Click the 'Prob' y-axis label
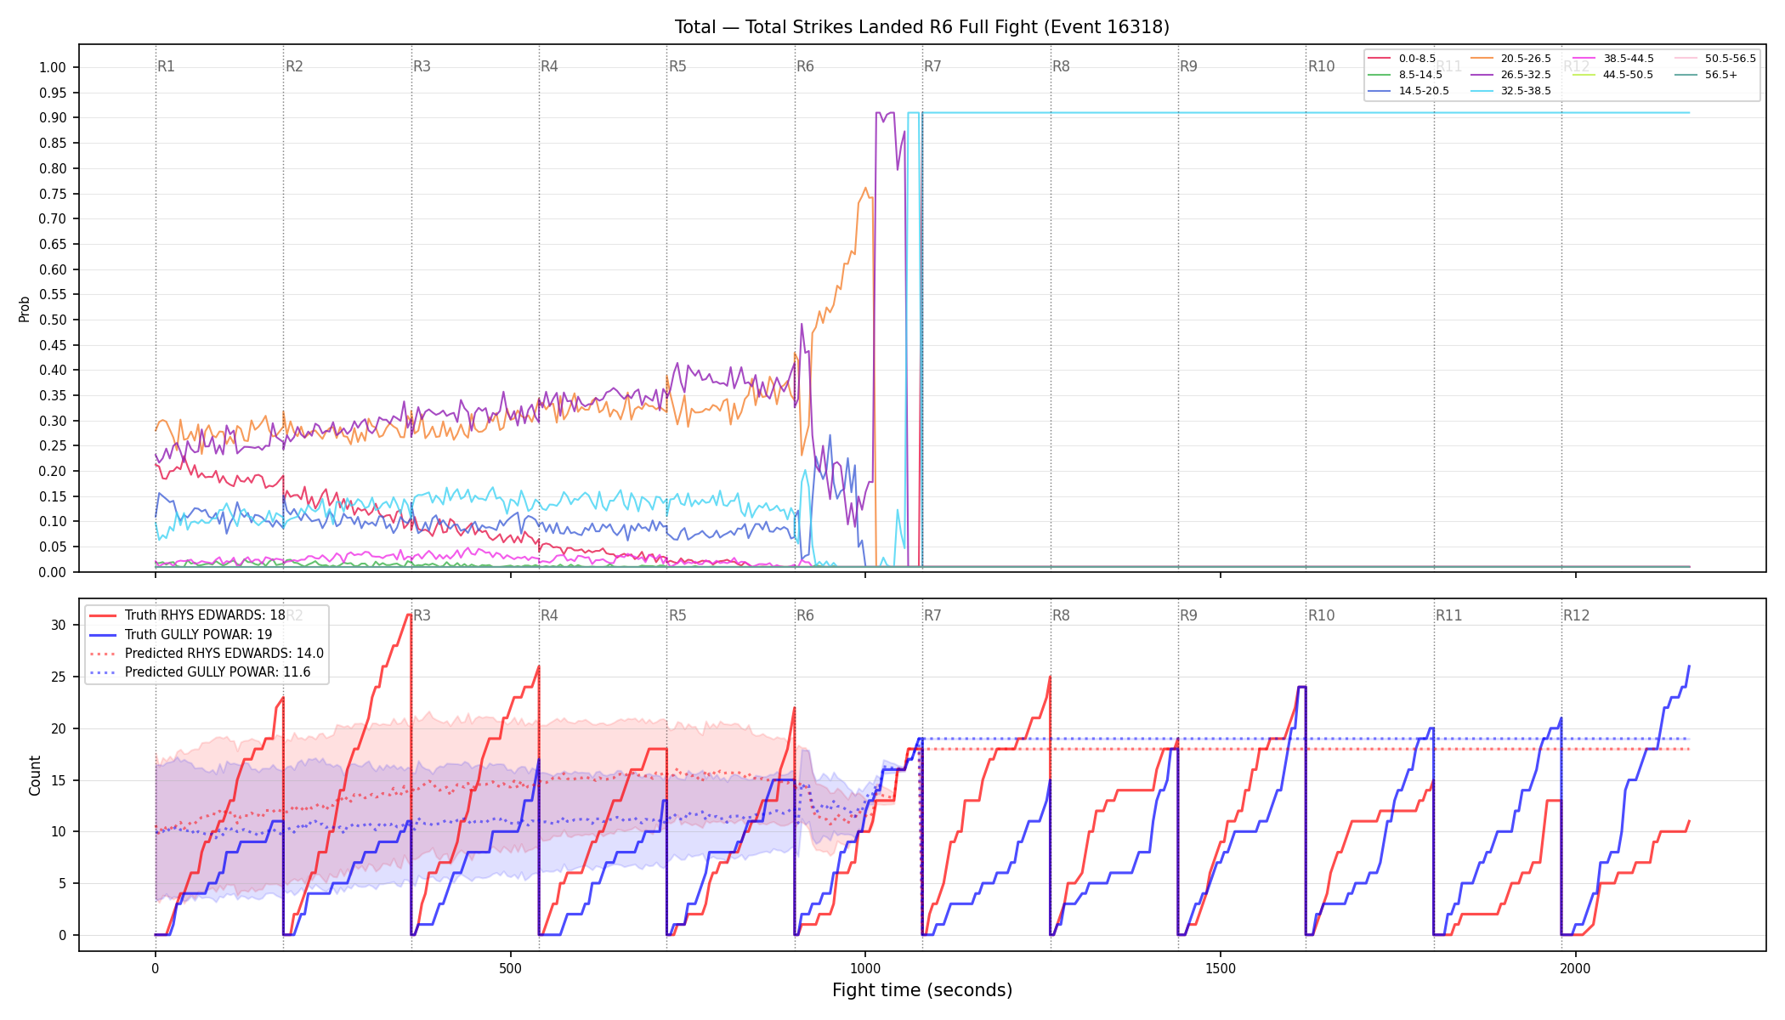 click(x=25, y=309)
